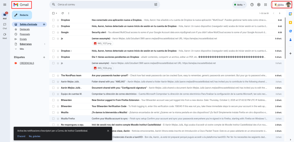The height and width of the screenshot is (142, 294).
Task: Create a new label with plus icon
Action: pos(44,57)
